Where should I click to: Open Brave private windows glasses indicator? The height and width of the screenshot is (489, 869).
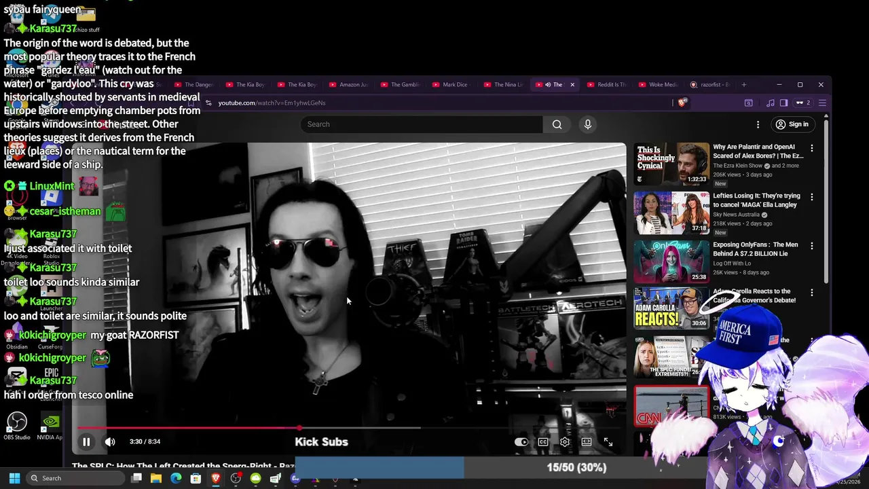[x=803, y=103]
